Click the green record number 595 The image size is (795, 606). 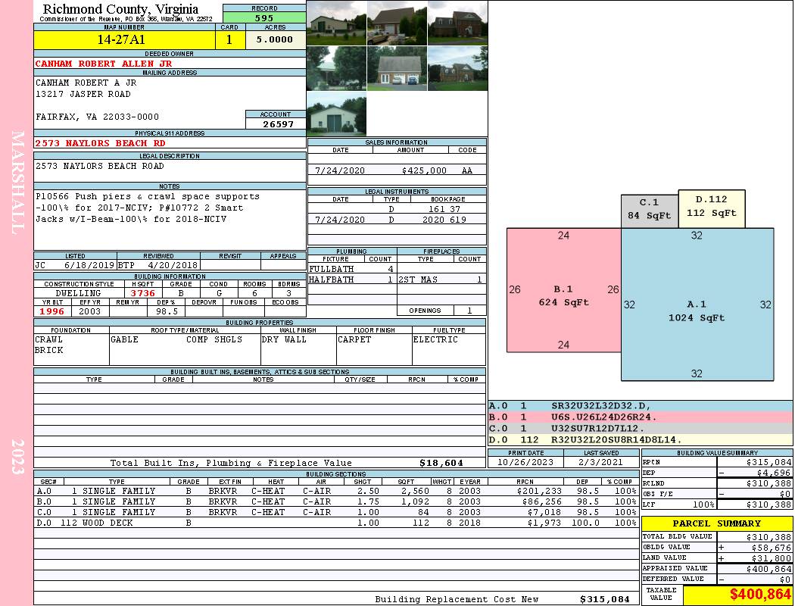pos(264,17)
